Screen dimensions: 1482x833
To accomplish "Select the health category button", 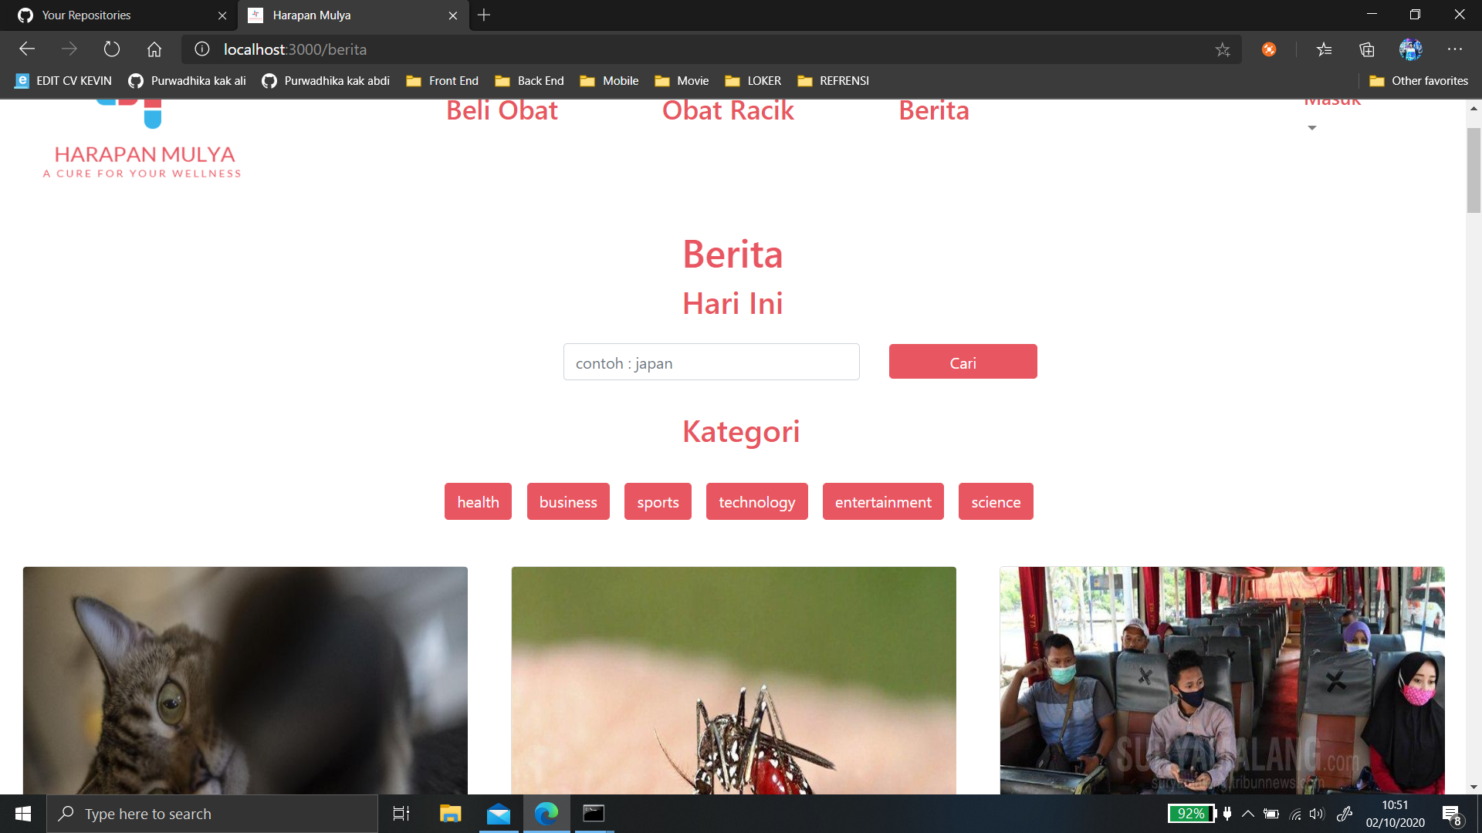I will coord(478,501).
